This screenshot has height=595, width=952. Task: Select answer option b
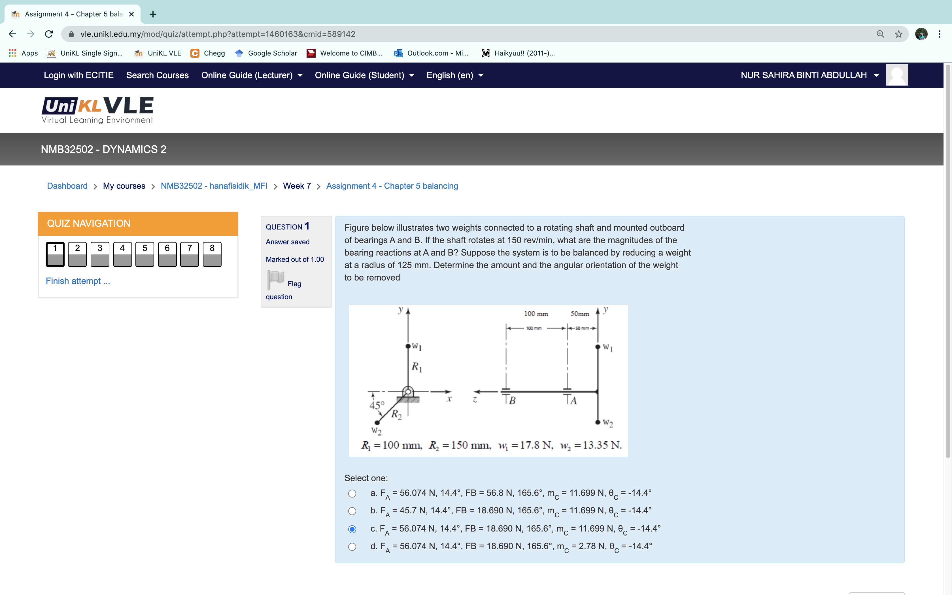coord(352,511)
